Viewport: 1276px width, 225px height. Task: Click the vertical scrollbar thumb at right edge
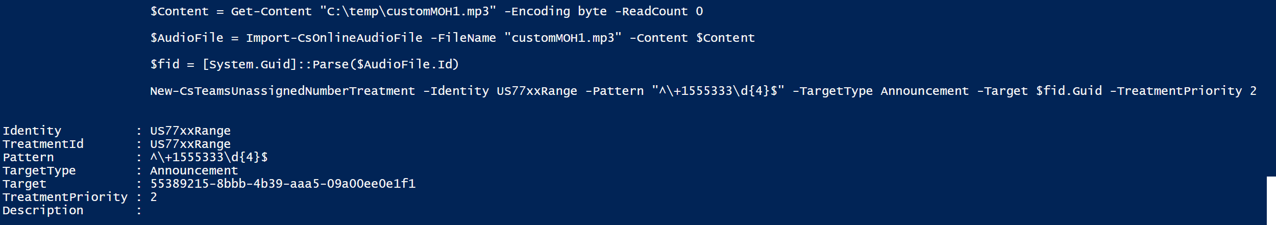coord(1271,201)
